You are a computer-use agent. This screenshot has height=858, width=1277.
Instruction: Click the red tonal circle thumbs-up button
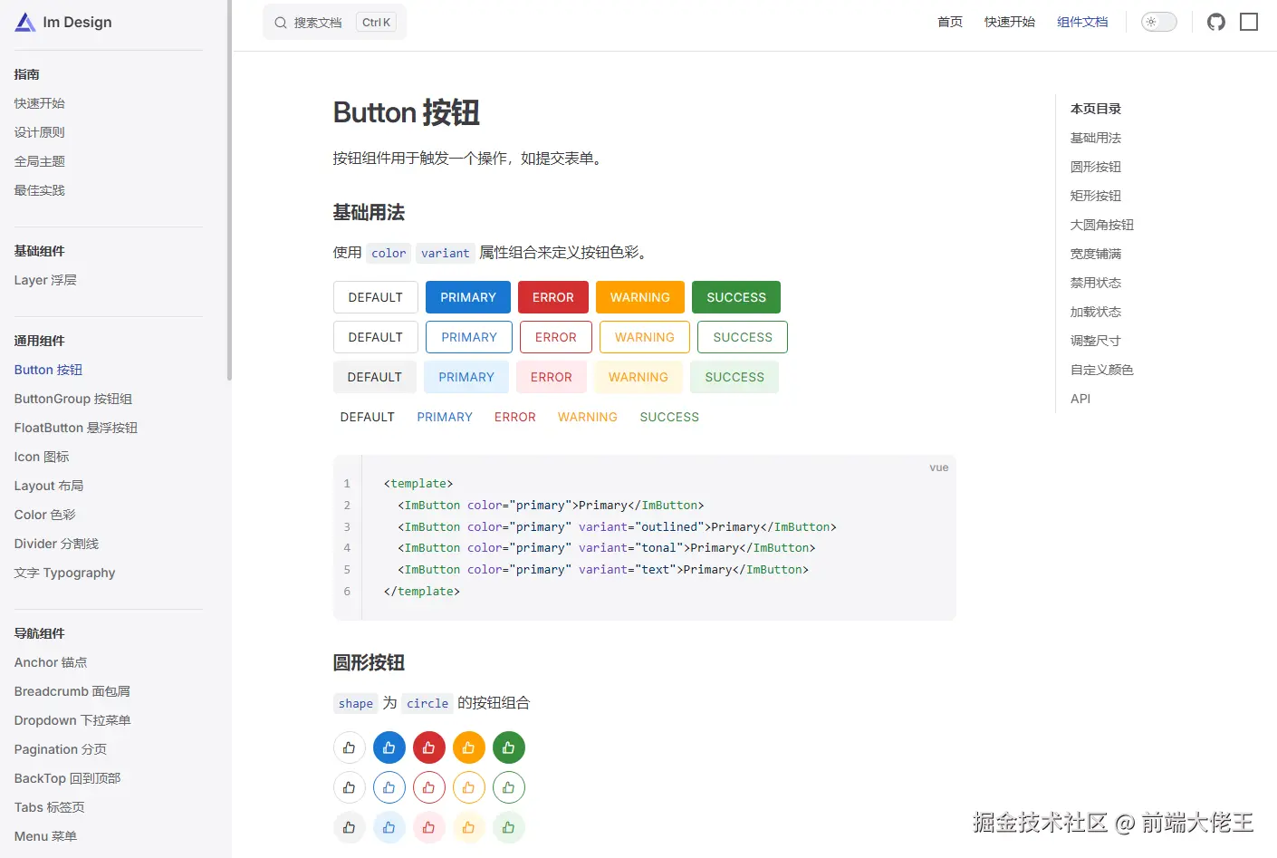[429, 827]
